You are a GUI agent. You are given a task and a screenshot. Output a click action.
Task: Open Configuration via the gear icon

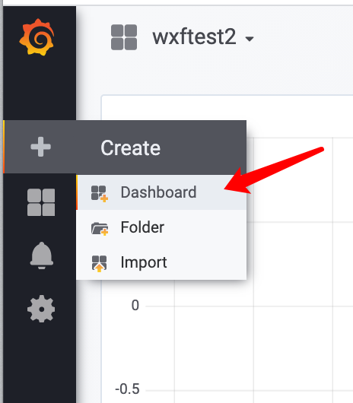coord(41,309)
